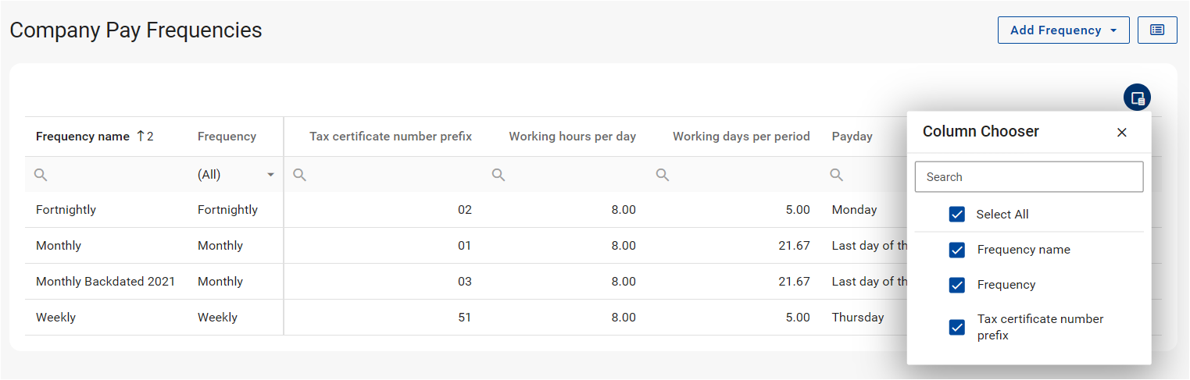Select the Fortnightly frequency row
1190x380 pixels.
point(66,210)
